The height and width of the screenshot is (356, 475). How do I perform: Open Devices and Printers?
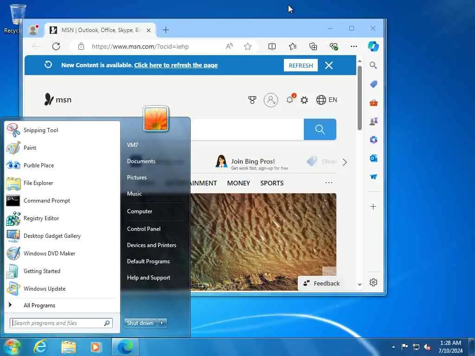[x=152, y=245]
